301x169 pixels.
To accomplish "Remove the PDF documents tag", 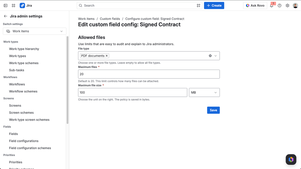I will point(107,56).
